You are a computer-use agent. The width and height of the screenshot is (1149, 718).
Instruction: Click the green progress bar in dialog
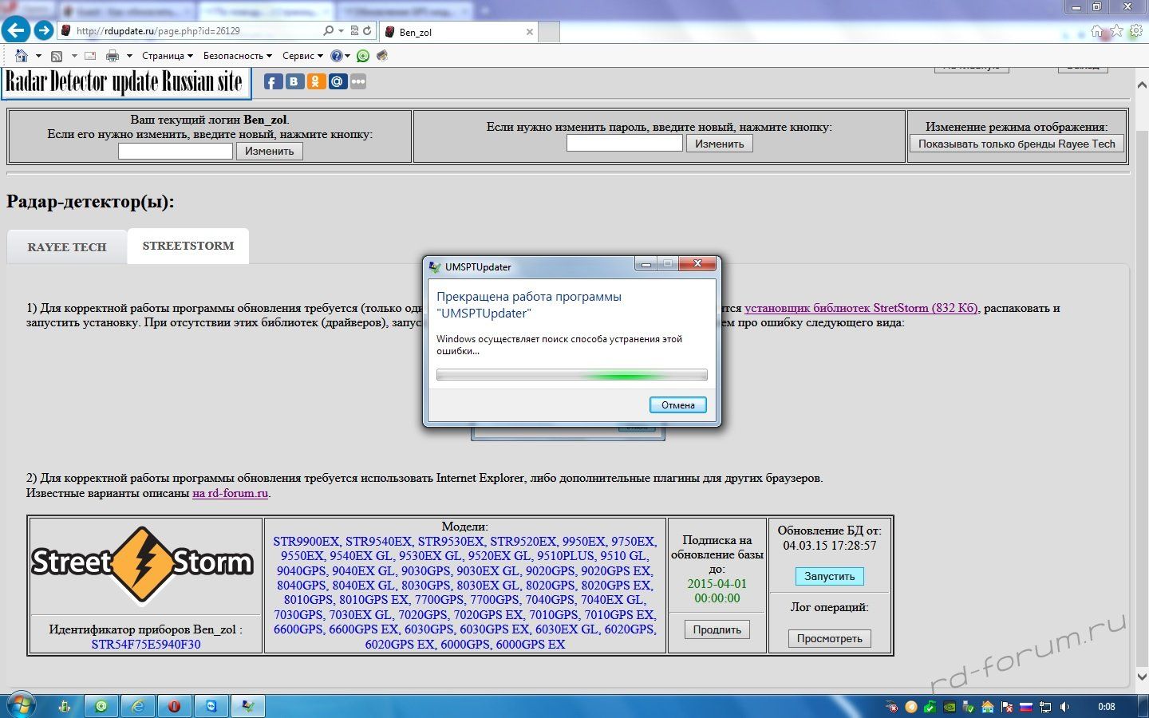click(571, 375)
